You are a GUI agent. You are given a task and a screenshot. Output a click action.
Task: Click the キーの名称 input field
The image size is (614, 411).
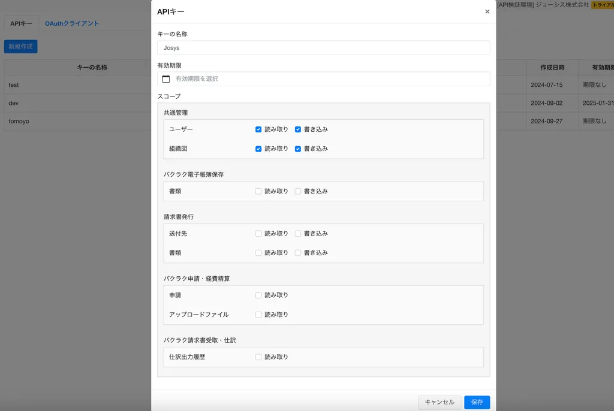tap(324, 47)
